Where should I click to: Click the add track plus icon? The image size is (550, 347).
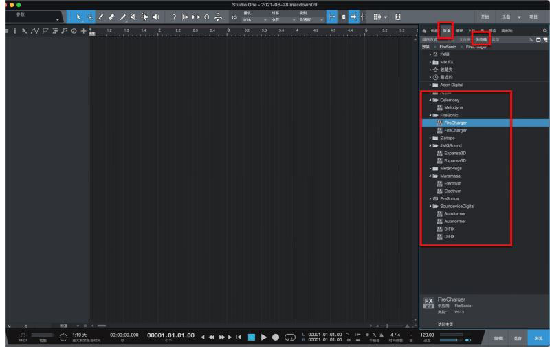coord(83,31)
